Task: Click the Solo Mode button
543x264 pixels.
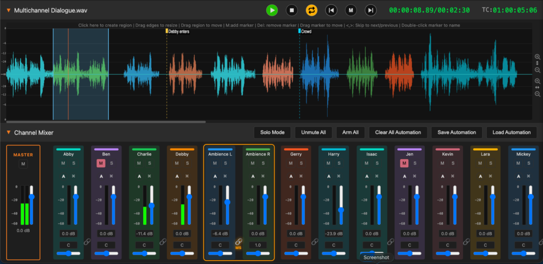Action: click(273, 133)
